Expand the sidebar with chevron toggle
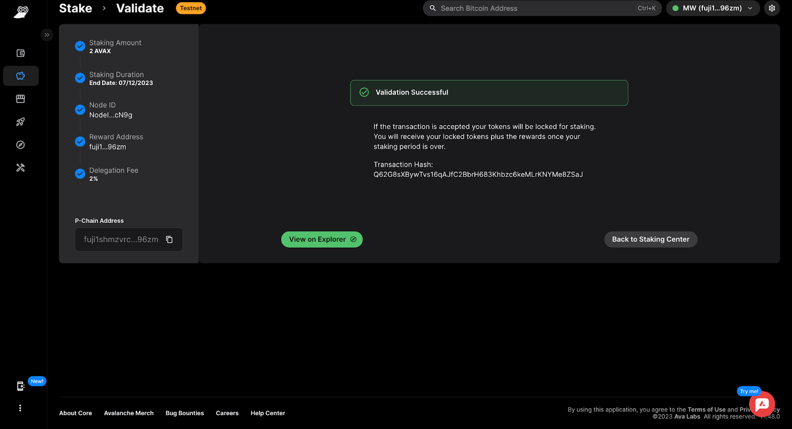Viewport: 792px width, 429px height. (47, 35)
